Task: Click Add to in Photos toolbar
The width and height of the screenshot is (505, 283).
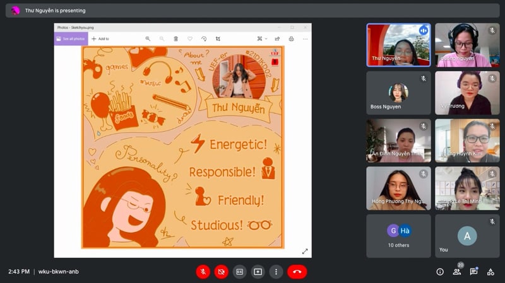Action: click(100, 38)
